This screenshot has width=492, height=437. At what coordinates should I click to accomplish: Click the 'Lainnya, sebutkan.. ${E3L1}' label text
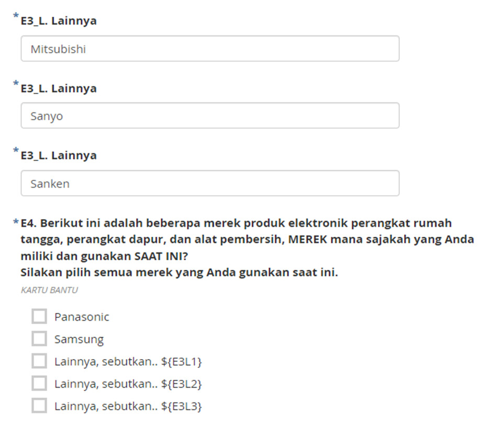coord(128,362)
